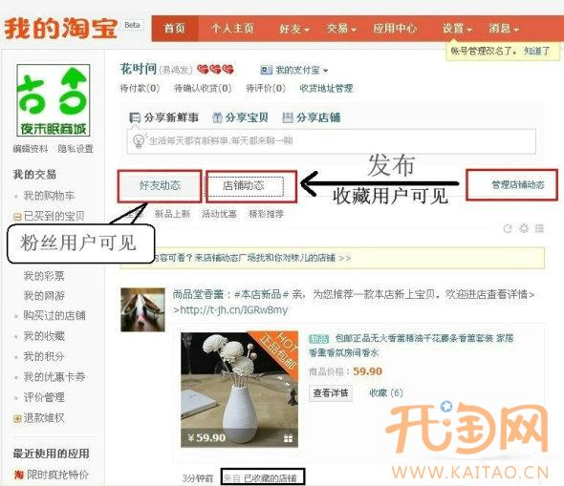This screenshot has height=486, width=564.
Task: Expand the 消息 dropdown menu
Action: 504,29
